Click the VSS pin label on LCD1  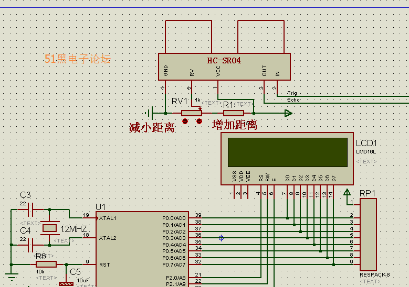[x=234, y=176]
